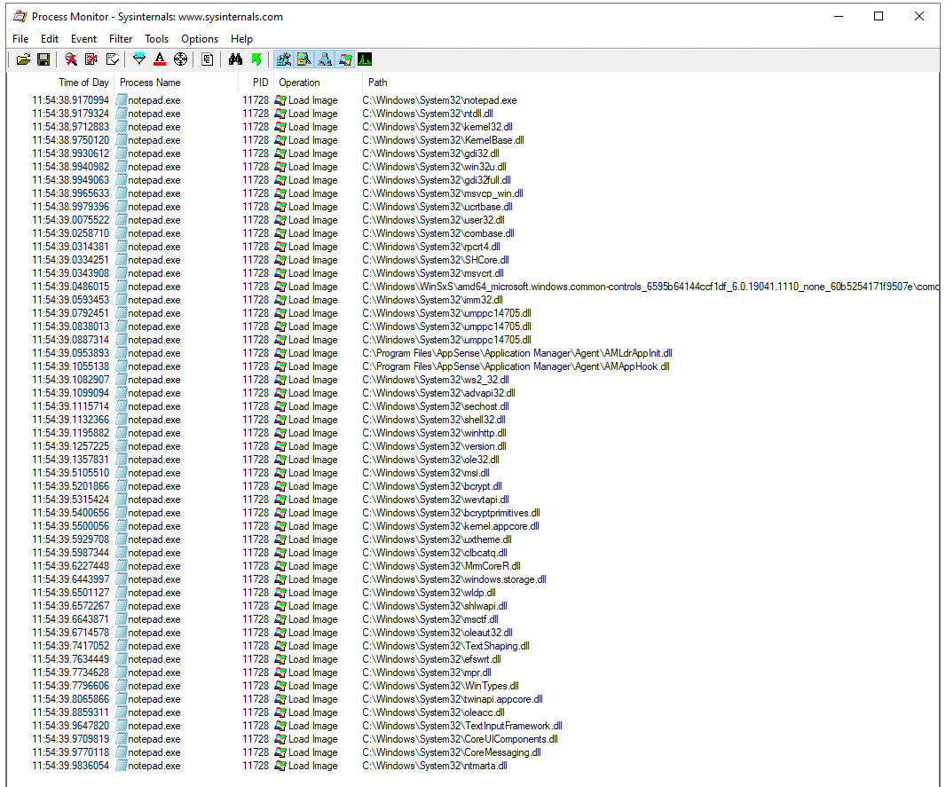Screen dimensions: 946x787
Task: Toggle showing registry activity
Action: [283, 59]
